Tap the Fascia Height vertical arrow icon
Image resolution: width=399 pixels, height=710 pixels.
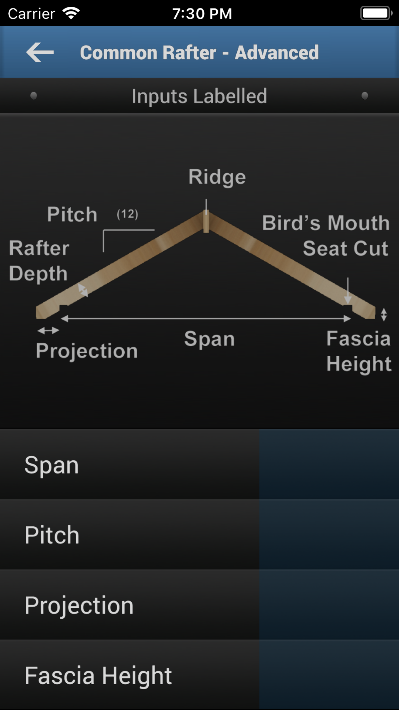[384, 314]
